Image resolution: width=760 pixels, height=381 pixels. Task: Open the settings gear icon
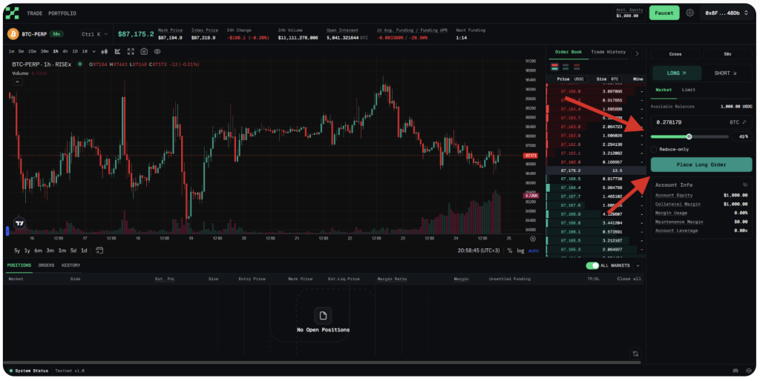pyautogui.click(x=690, y=13)
